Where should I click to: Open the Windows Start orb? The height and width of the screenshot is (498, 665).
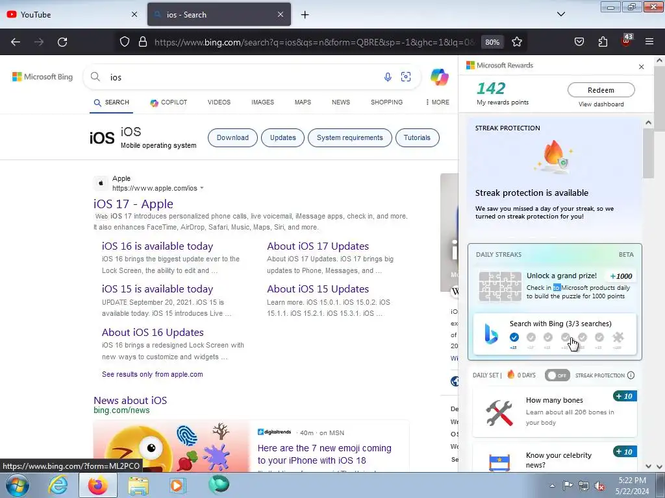coord(17,485)
